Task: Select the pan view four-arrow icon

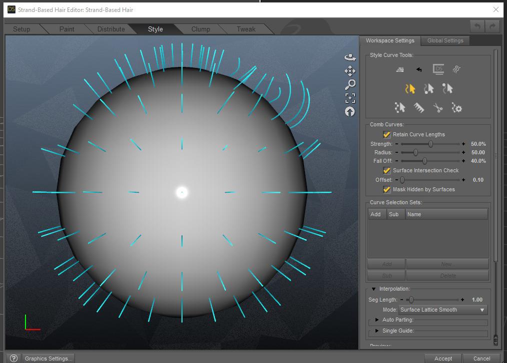Action: [x=350, y=71]
